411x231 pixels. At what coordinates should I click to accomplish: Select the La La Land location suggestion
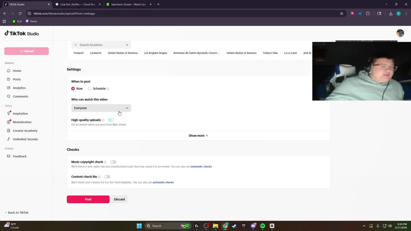click(x=290, y=53)
